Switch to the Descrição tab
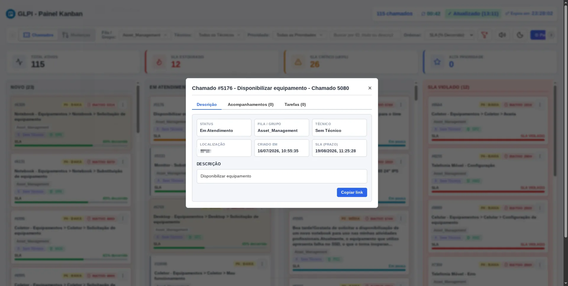 tap(207, 104)
